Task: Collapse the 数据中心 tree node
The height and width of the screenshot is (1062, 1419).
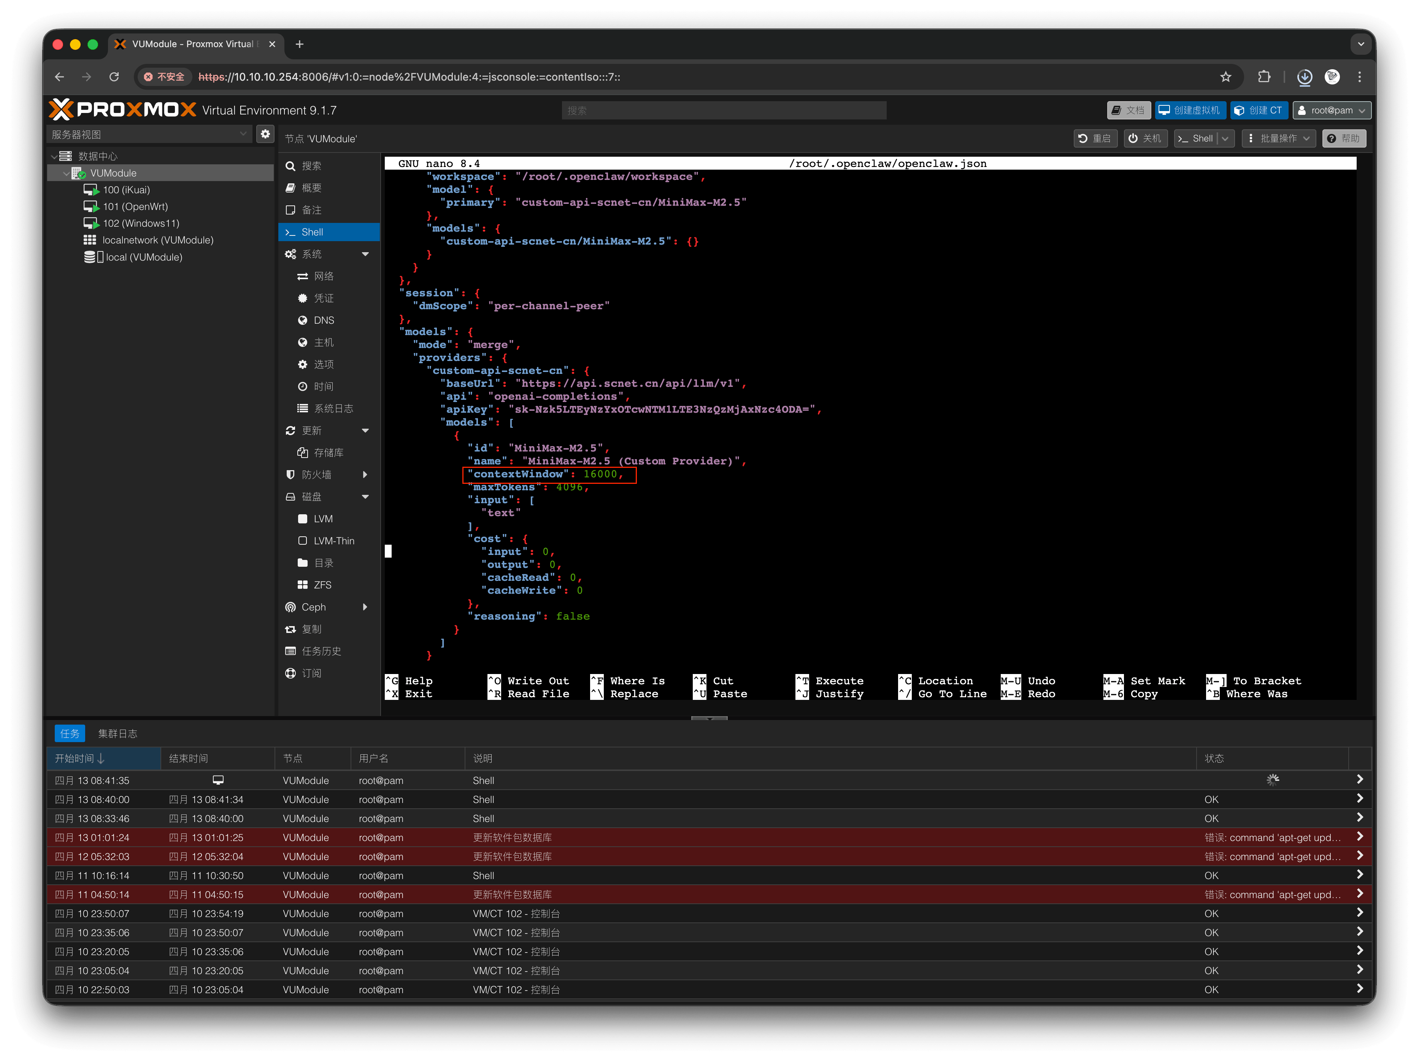Action: point(54,156)
